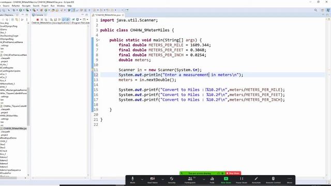
Task: Click the search magnifier icon at toolbar right
Action: point(316,10)
